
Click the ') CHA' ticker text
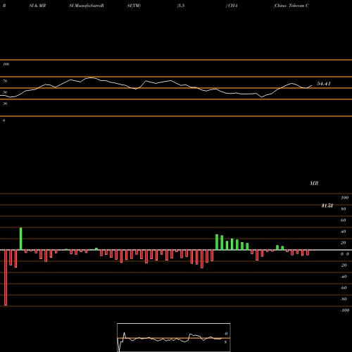tap(232, 6)
